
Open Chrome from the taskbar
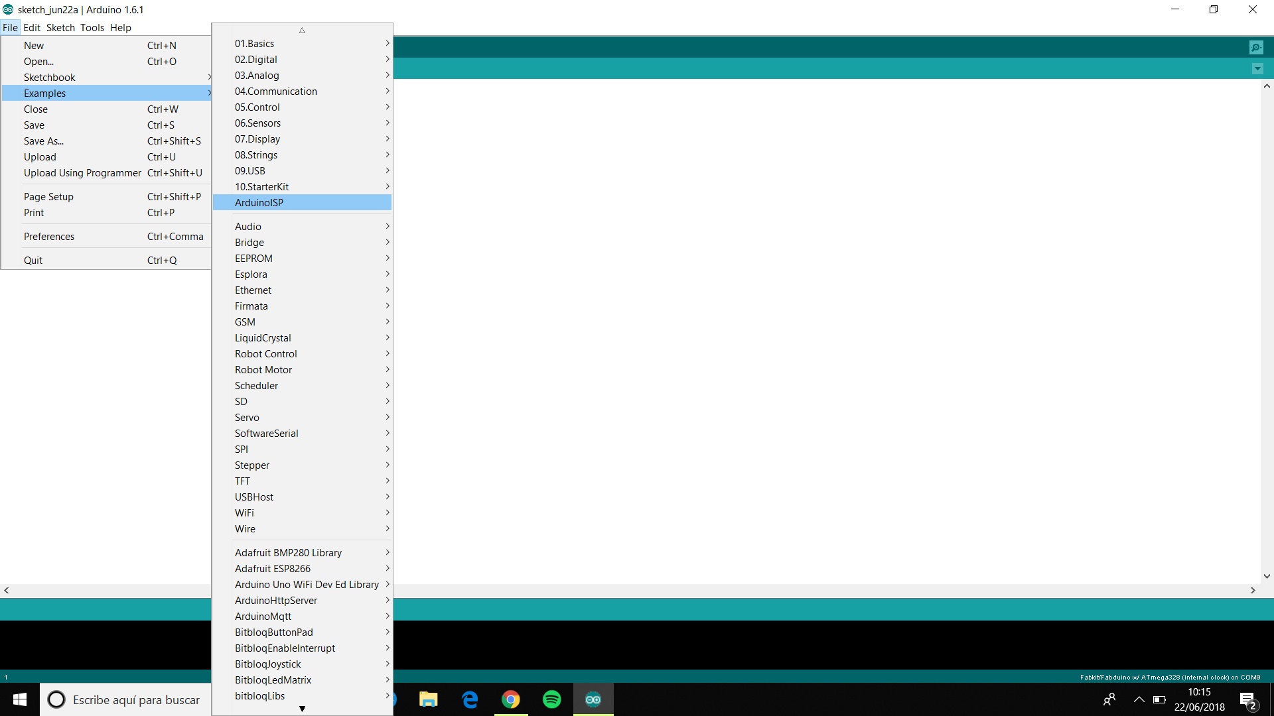pyautogui.click(x=510, y=699)
